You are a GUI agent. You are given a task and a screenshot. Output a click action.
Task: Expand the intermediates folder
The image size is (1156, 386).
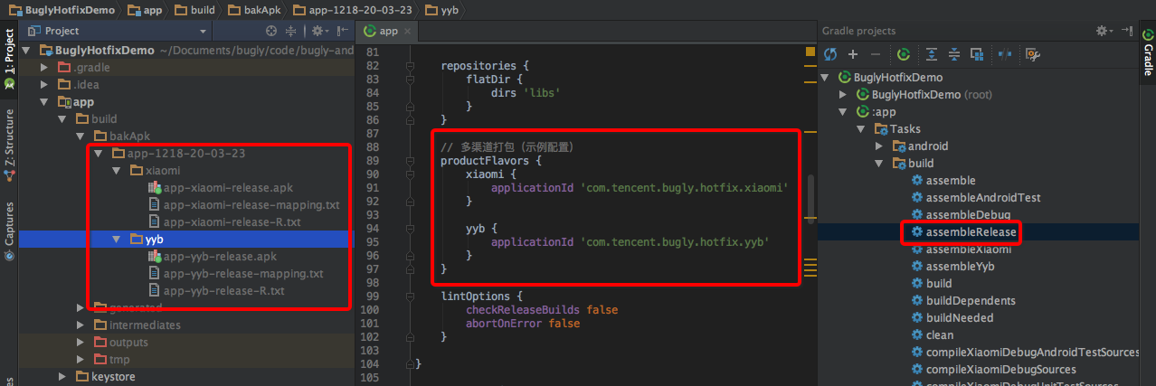81,325
